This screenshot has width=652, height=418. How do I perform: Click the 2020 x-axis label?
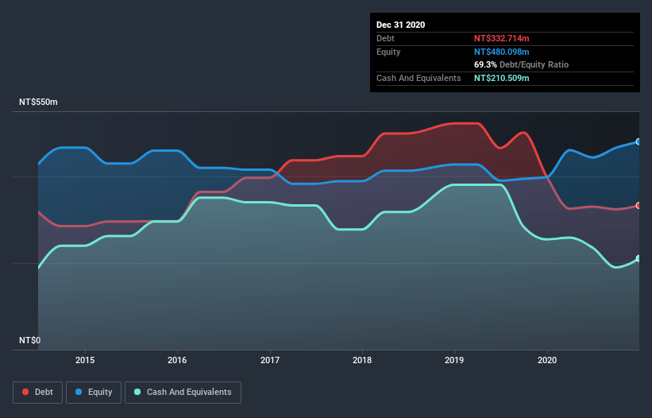click(547, 360)
